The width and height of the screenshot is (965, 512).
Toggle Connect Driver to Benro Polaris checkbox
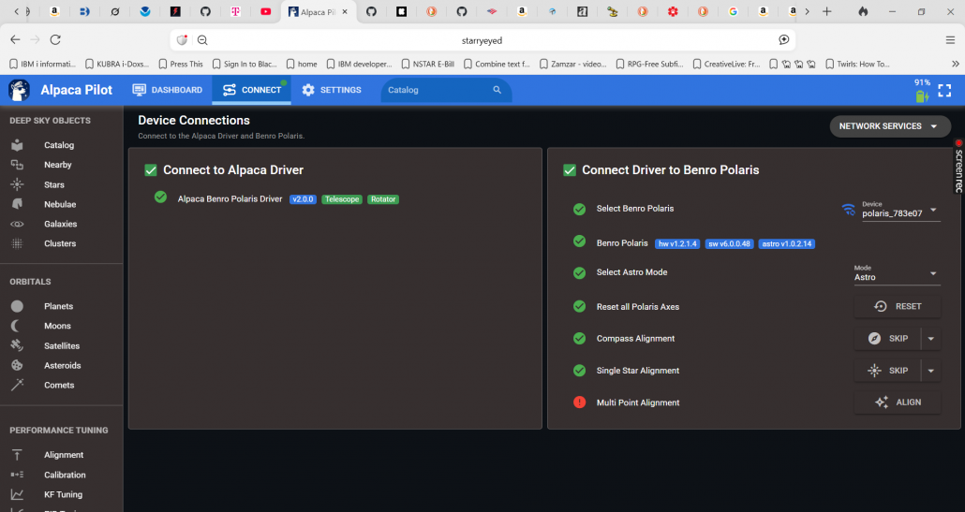pyautogui.click(x=570, y=170)
